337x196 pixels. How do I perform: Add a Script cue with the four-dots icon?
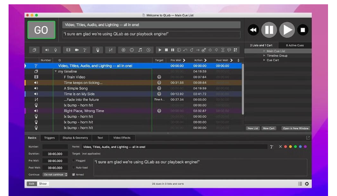click(x=235, y=50)
